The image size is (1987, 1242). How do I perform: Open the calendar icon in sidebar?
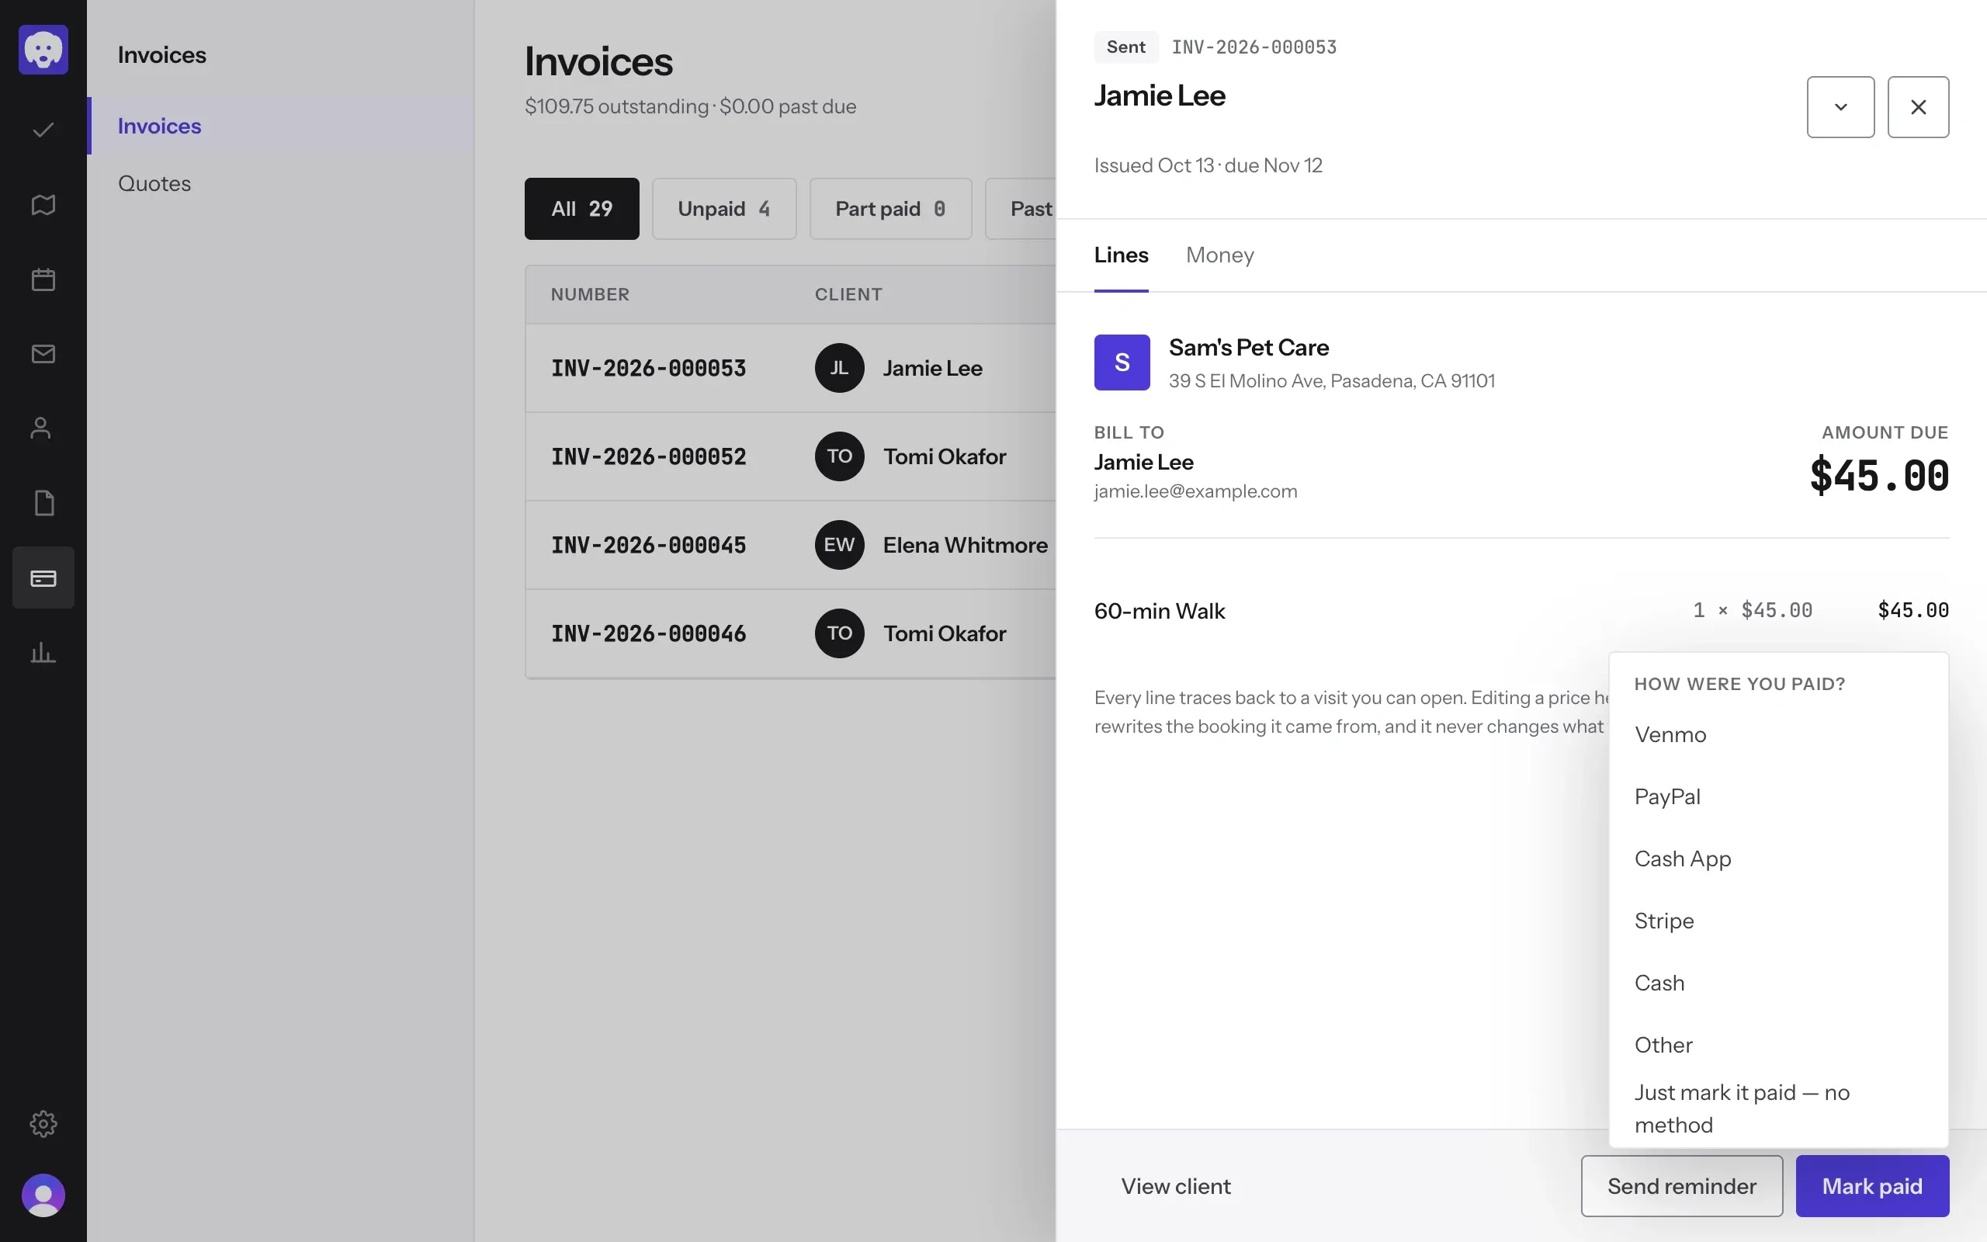[x=43, y=279]
